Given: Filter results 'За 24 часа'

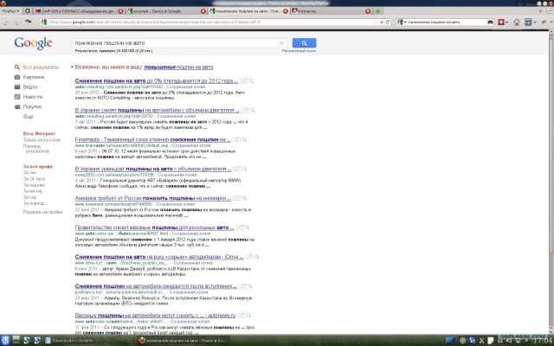Looking at the screenshot, I should click(34, 179).
